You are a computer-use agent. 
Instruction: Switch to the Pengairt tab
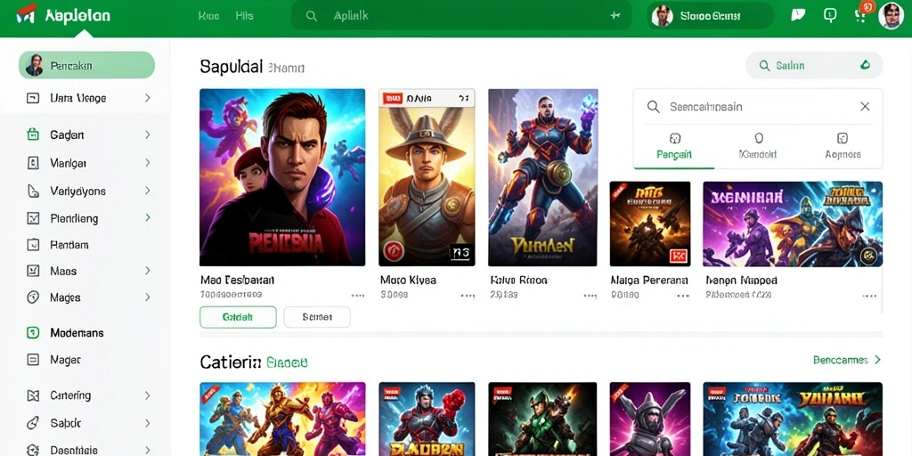674,147
